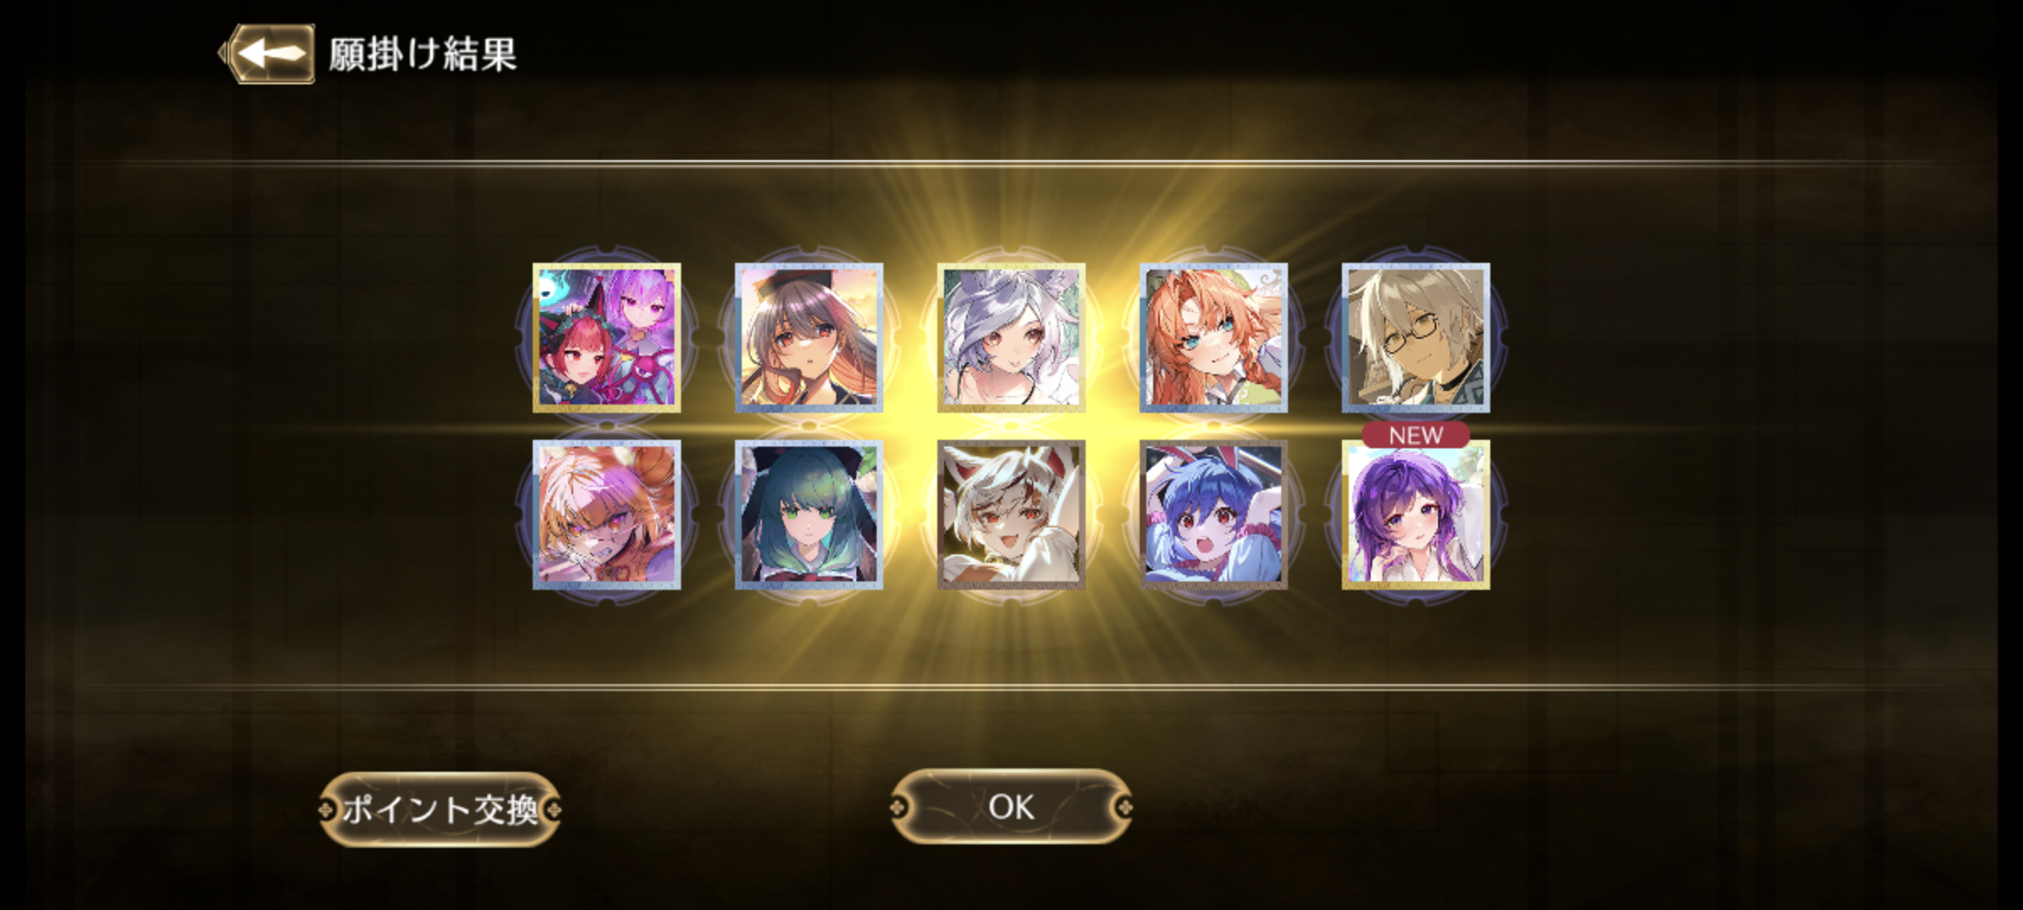Go back using the arrow button
Screen dimensions: 2023x910
268,54
